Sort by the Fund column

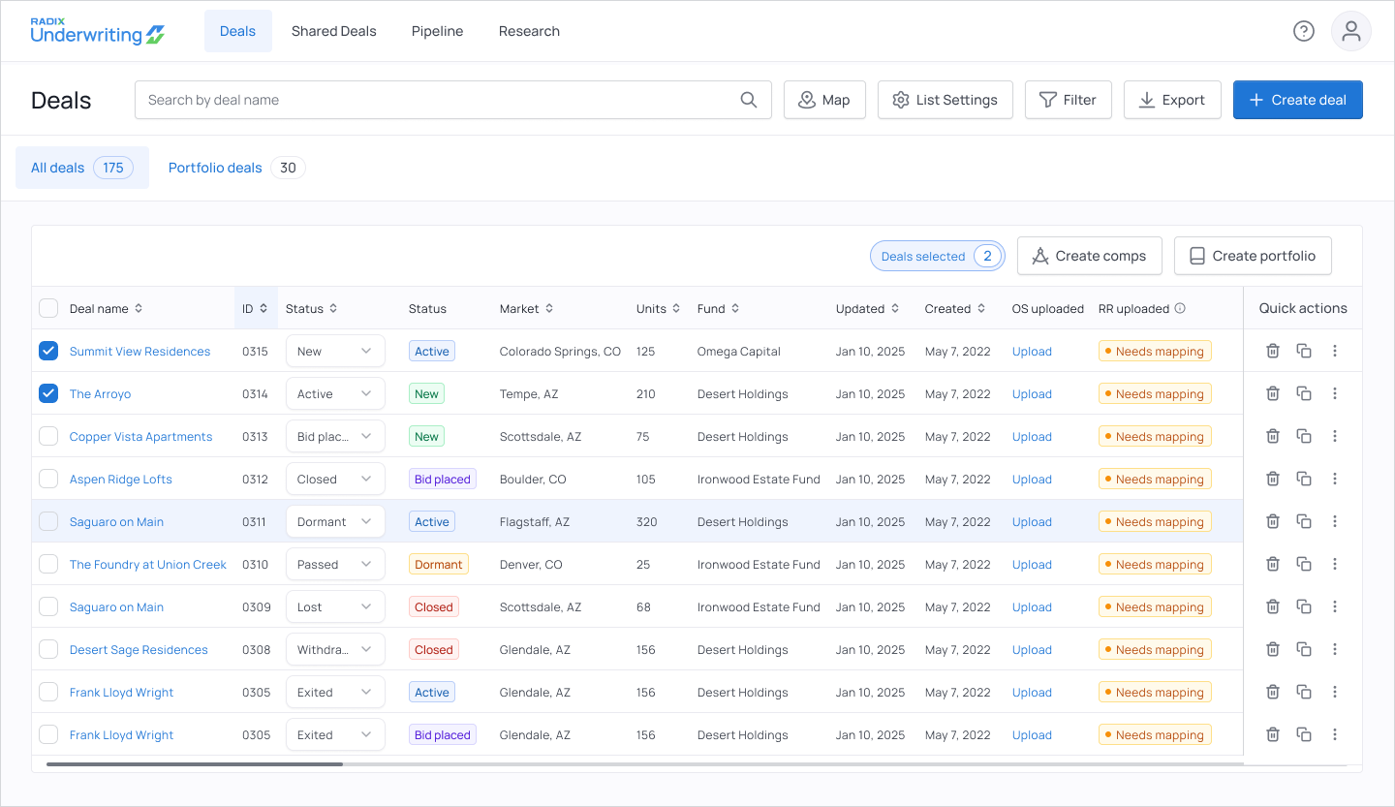coord(719,308)
